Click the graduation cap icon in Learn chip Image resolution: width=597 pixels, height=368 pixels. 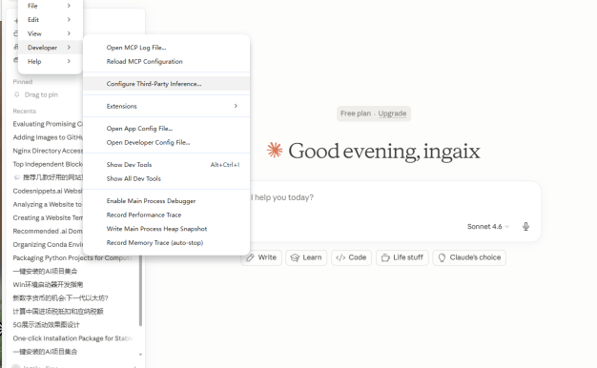tap(295, 257)
